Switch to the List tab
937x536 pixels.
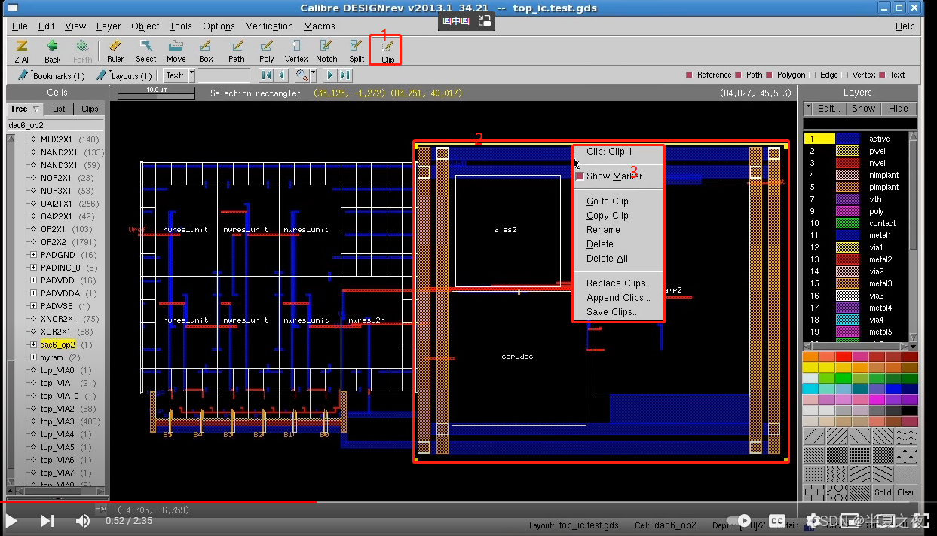pos(59,109)
